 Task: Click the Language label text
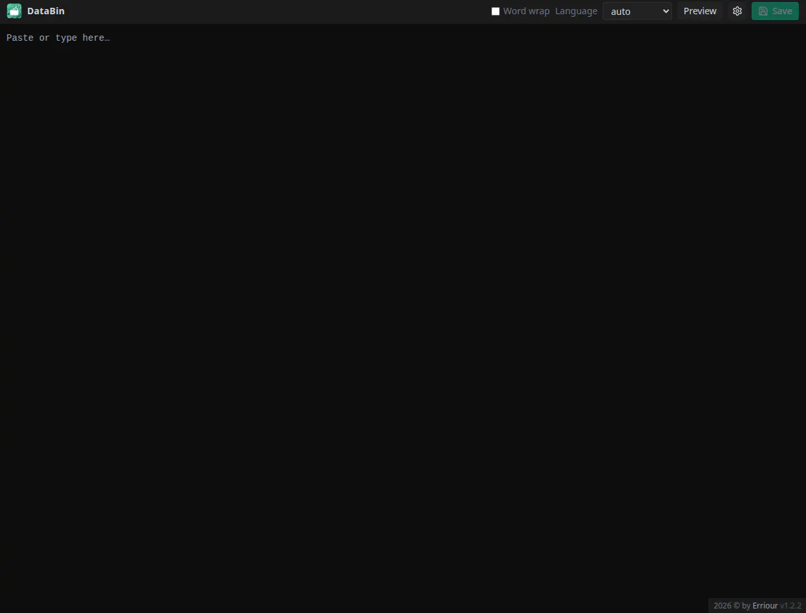(576, 11)
